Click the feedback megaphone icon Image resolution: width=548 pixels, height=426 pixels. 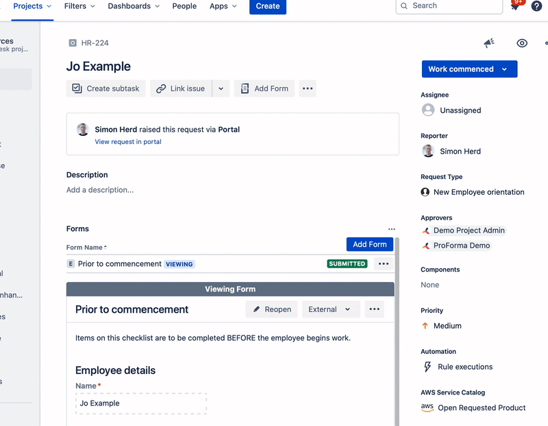489,43
